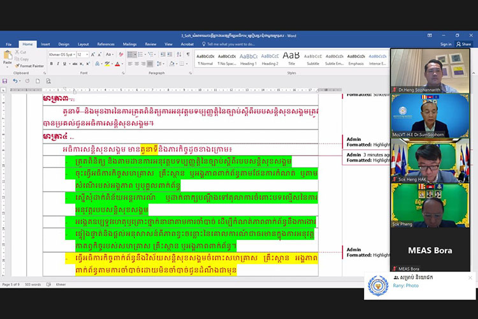Sort paragraphs A to Z
The height and width of the screenshot is (319, 478).
[x=179, y=55]
